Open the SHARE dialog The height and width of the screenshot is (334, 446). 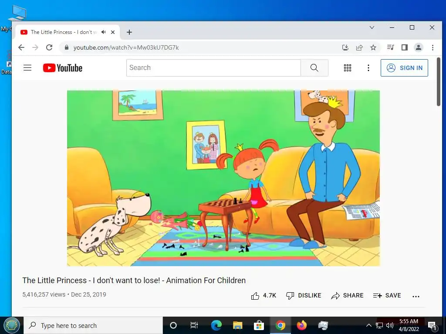pos(347,296)
